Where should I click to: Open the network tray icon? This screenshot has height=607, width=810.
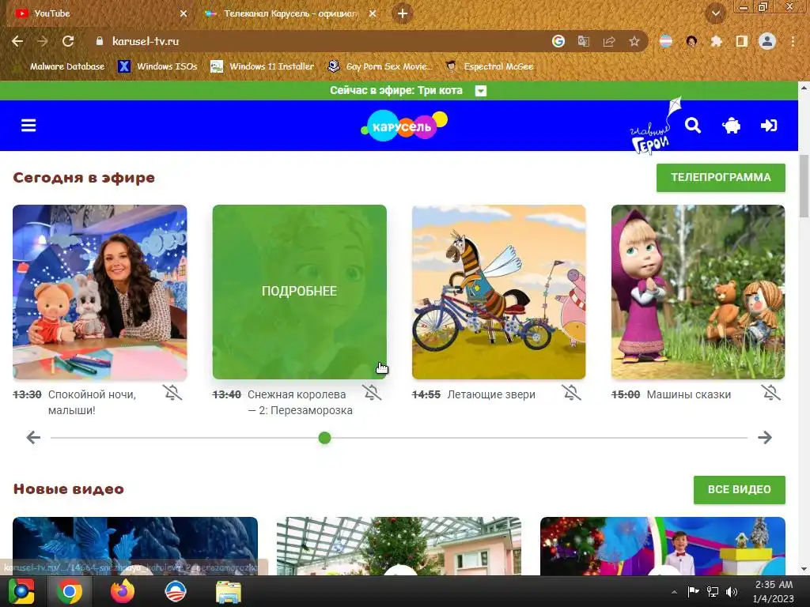click(x=713, y=592)
